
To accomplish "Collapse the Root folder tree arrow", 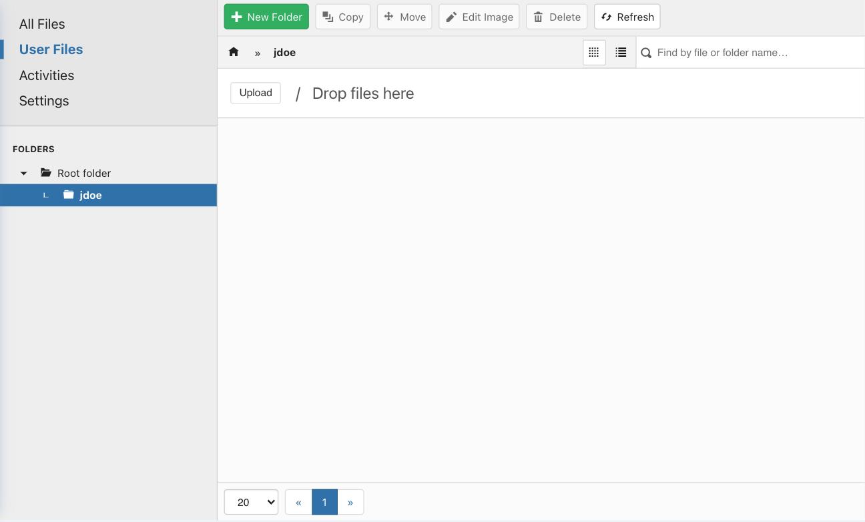I will click(x=23, y=174).
